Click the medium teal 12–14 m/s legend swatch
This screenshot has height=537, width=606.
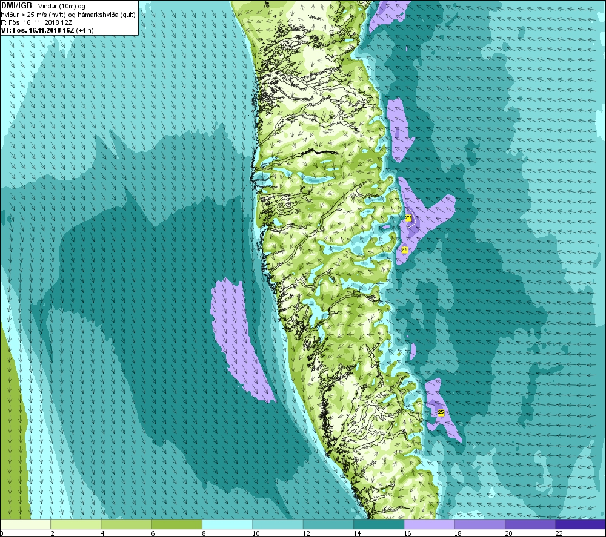[328, 524]
